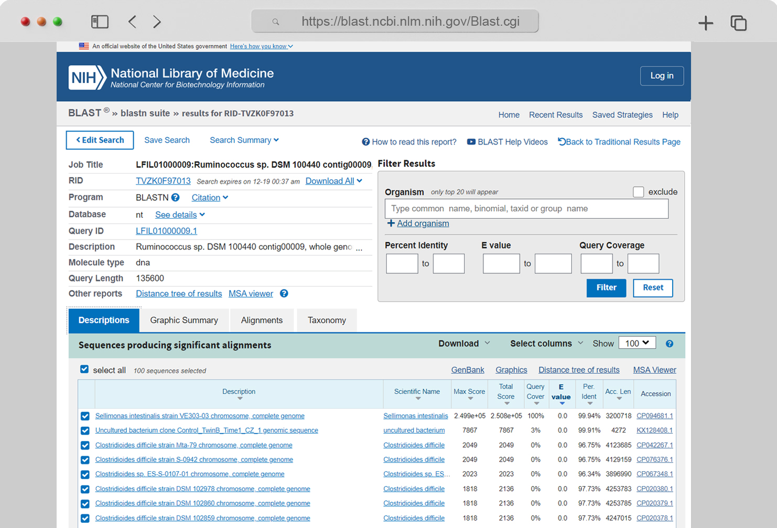Open the Select columns dropdown
This screenshot has height=528, width=777.
pyautogui.click(x=547, y=343)
